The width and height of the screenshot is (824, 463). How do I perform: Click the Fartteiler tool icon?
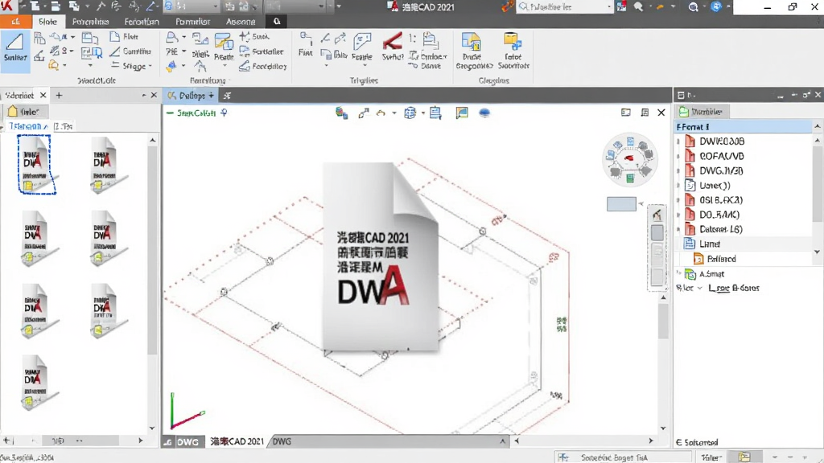coord(262,51)
